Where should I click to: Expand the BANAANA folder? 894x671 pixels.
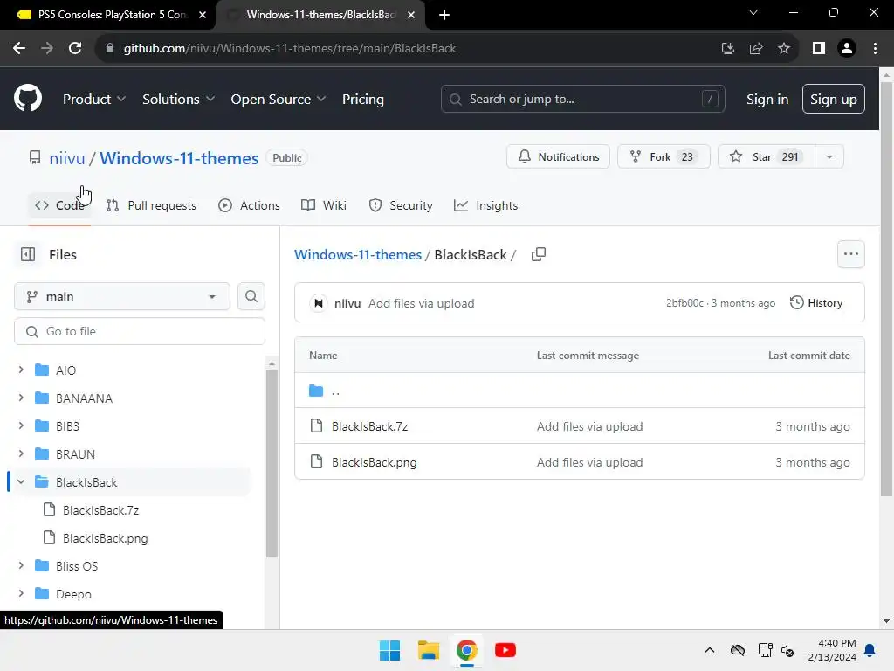[x=21, y=398]
